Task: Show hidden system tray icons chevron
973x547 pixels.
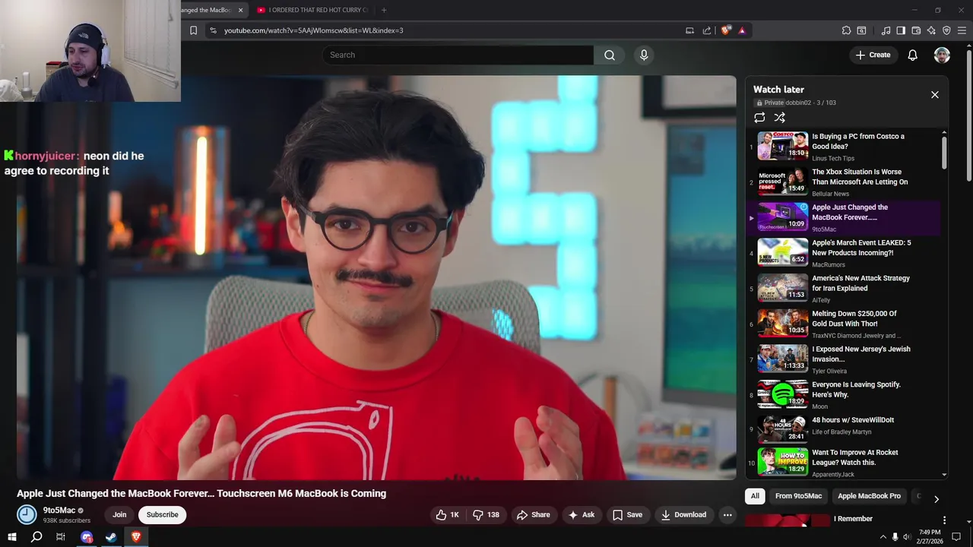Action: [883, 537]
